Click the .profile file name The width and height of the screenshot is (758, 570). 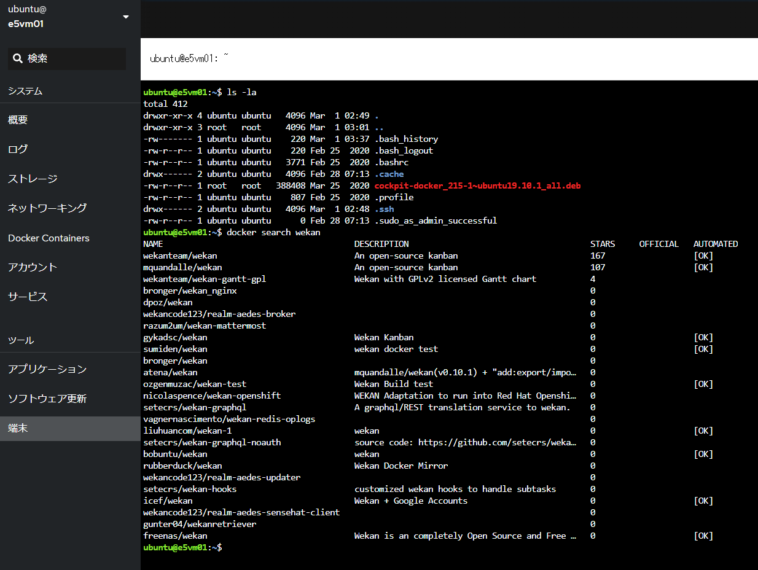point(394,197)
